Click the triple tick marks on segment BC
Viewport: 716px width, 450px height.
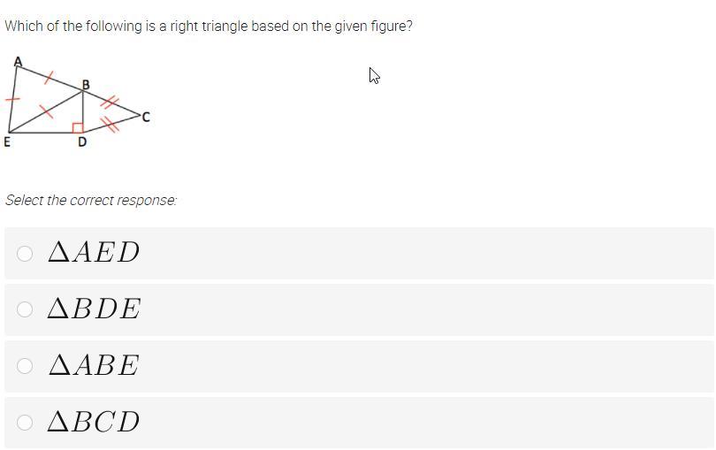click(x=109, y=103)
